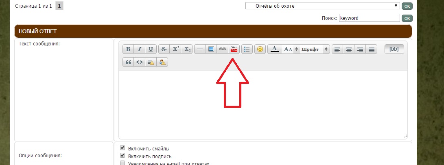Insert a quote block
The image size is (444, 165).
129,62
